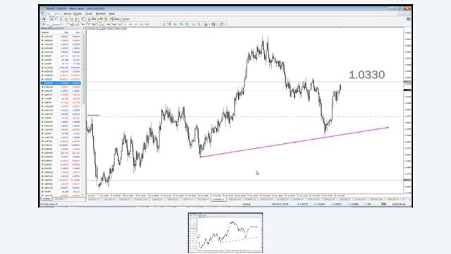Click the zoom in magnifier icon
Image resolution: width=451 pixels, height=254 pixels.
[181, 25]
